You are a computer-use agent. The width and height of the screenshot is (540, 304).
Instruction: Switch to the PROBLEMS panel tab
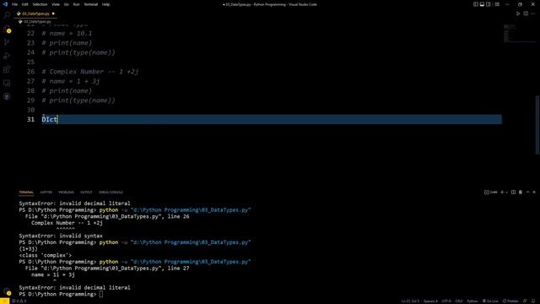tap(66, 193)
